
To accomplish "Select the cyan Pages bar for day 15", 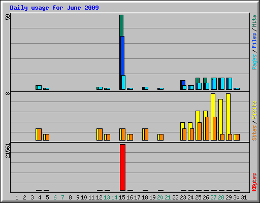I will pos(123,82).
